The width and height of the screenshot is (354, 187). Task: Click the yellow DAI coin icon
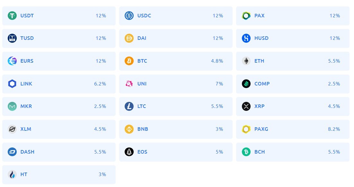129,38
